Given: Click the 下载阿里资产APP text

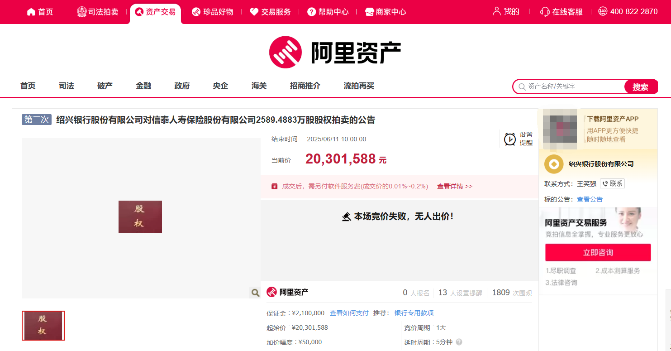Looking at the screenshot, I should point(613,119).
